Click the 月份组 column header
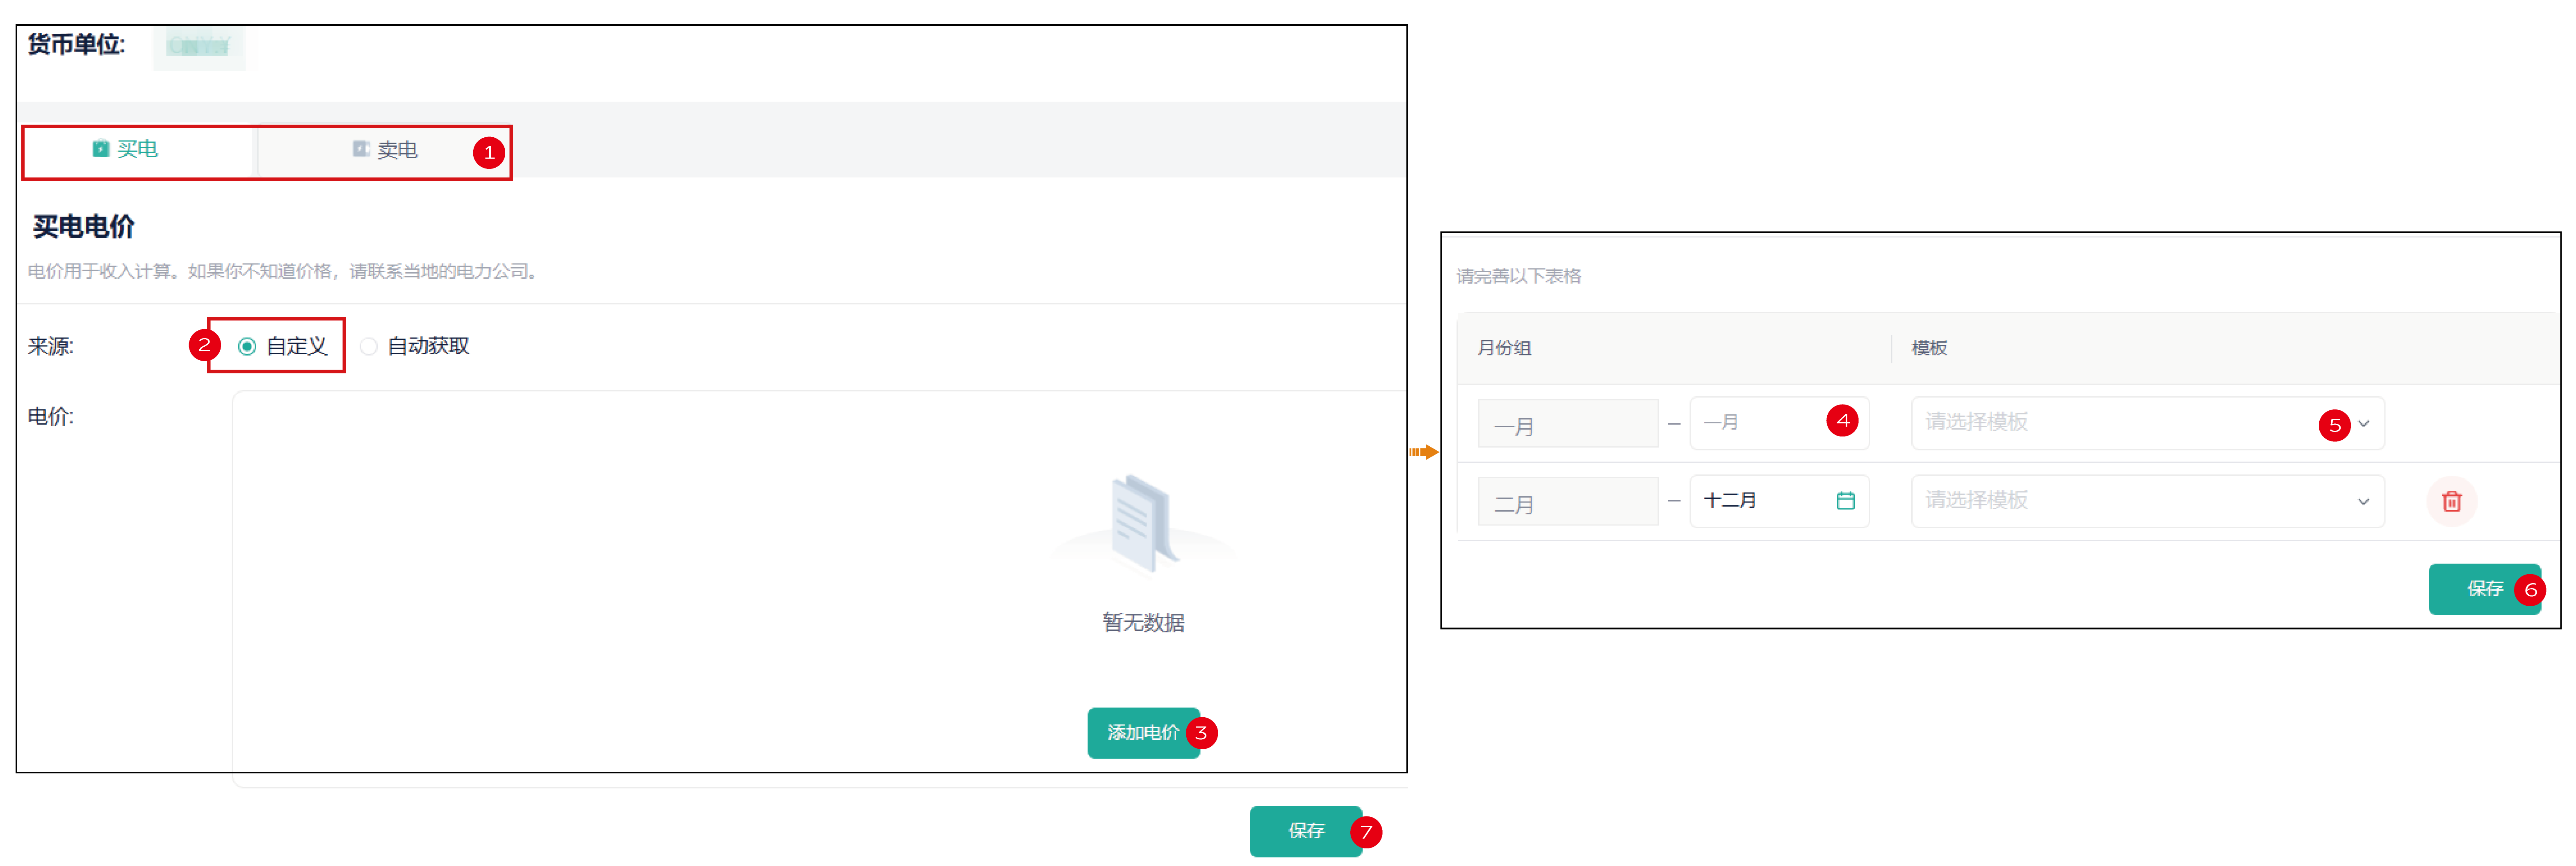The width and height of the screenshot is (2576, 866). 1504,348
